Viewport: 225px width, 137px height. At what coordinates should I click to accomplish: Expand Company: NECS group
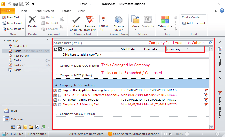[x=57, y=75]
